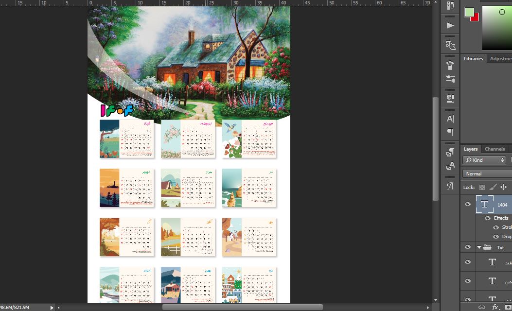Collapse the Txt layer group

point(479,247)
